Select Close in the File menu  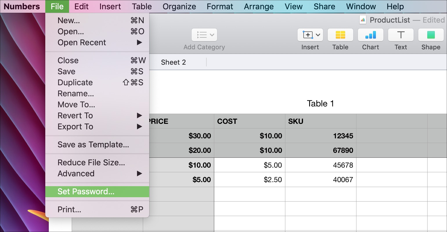click(97, 61)
